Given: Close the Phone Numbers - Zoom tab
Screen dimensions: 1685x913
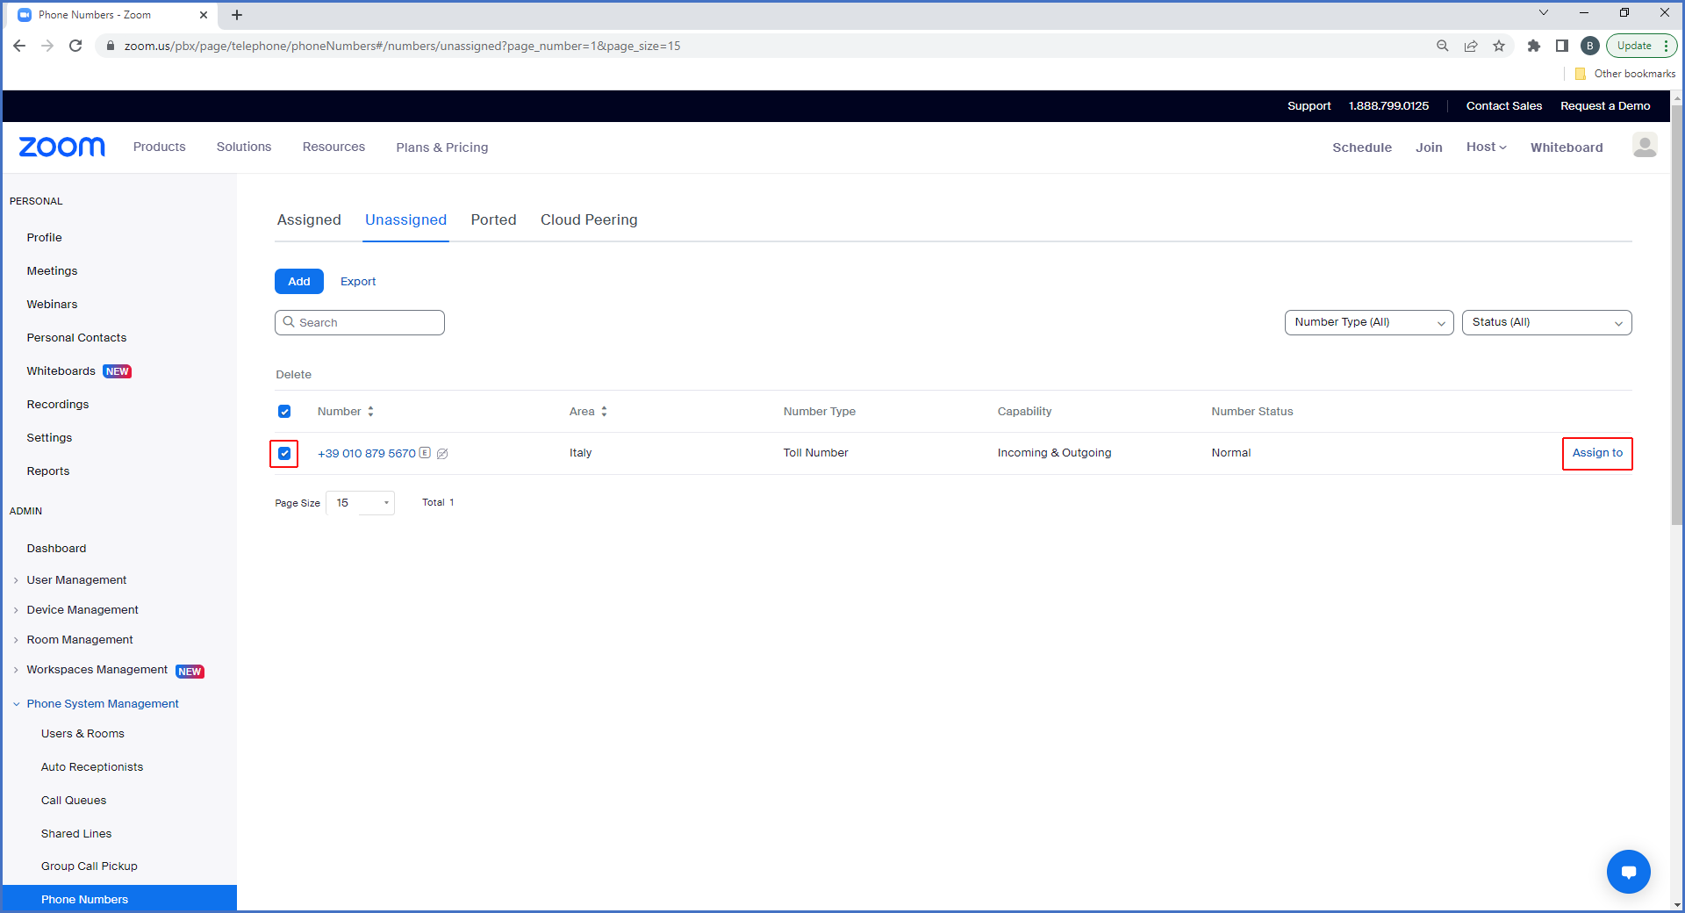Looking at the screenshot, I should click(x=204, y=15).
